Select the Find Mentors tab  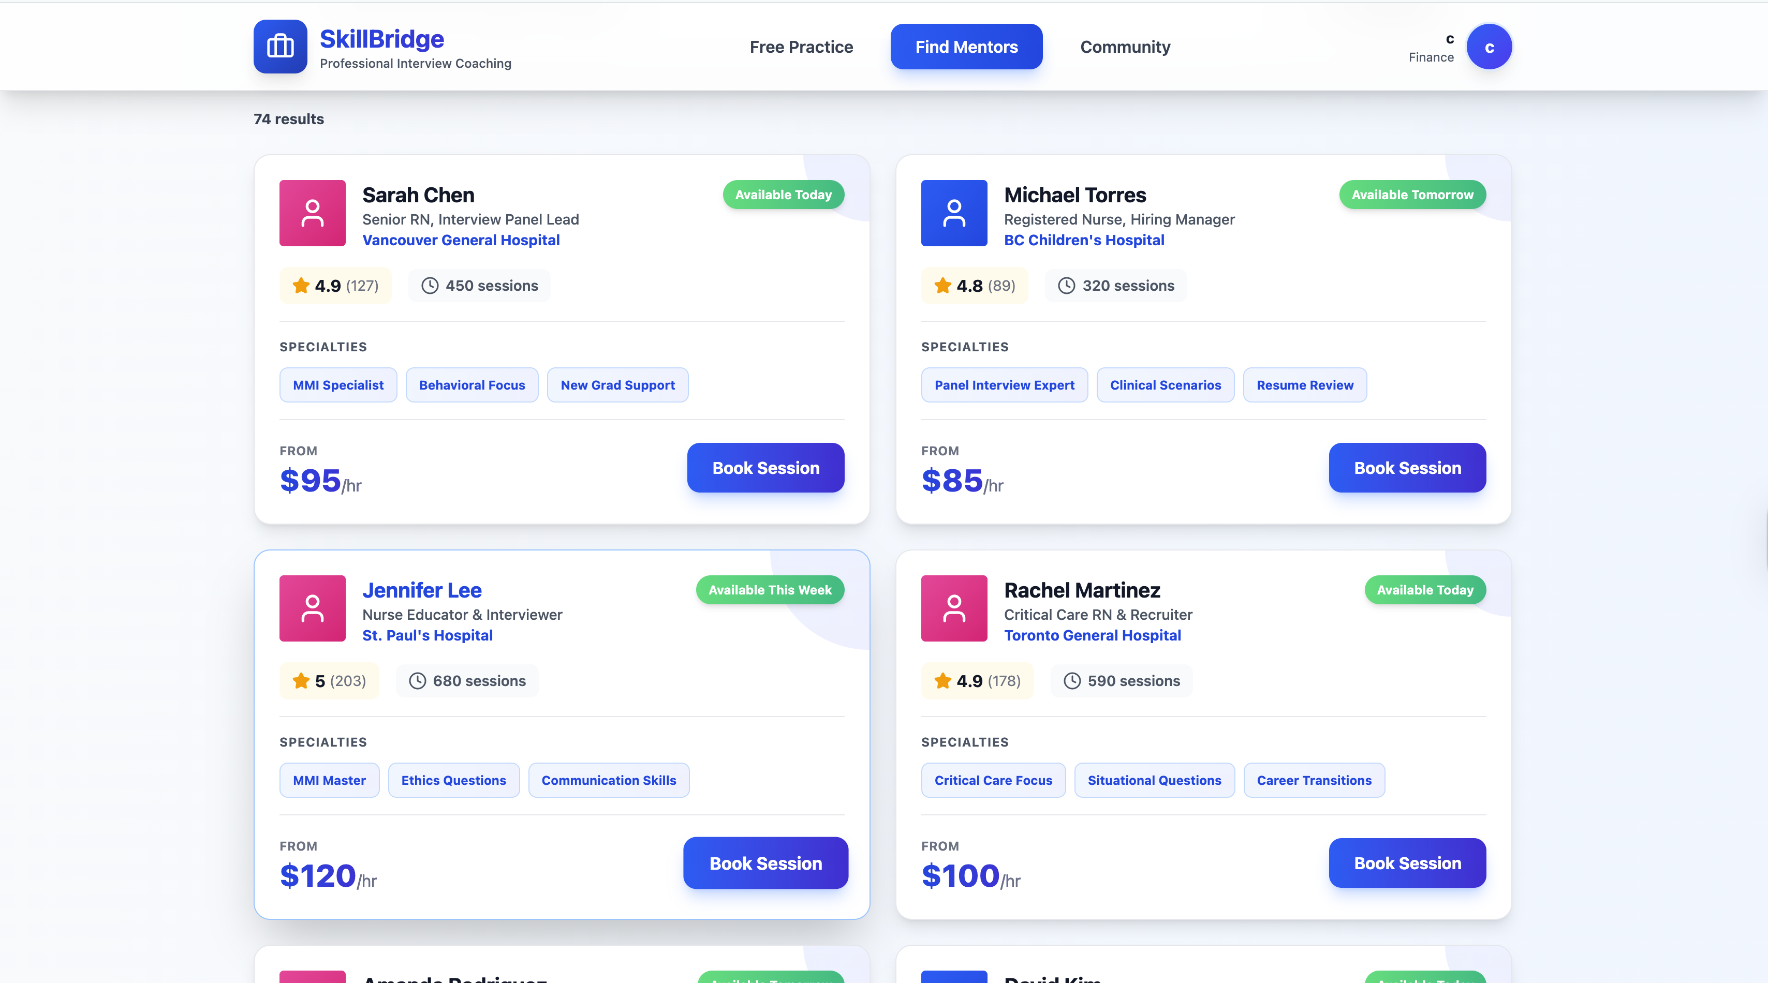pos(966,47)
